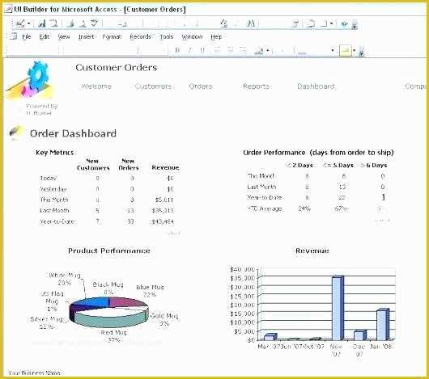Open the Insert menu

coord(86,36)
